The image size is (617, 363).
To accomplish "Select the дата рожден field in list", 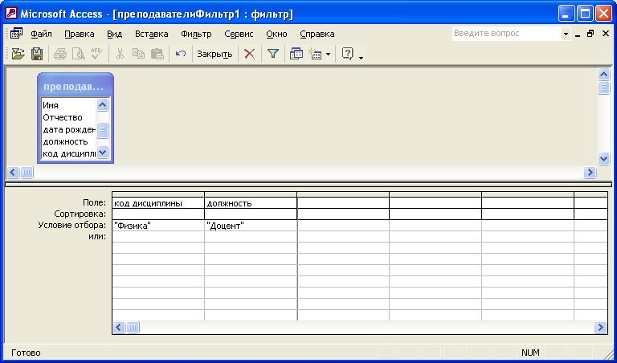I will [69, 129].
